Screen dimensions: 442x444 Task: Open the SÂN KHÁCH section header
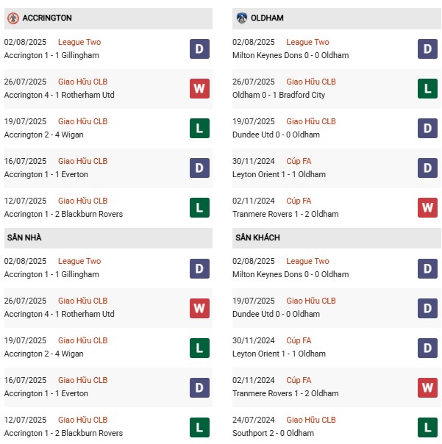tap(257, 237)
